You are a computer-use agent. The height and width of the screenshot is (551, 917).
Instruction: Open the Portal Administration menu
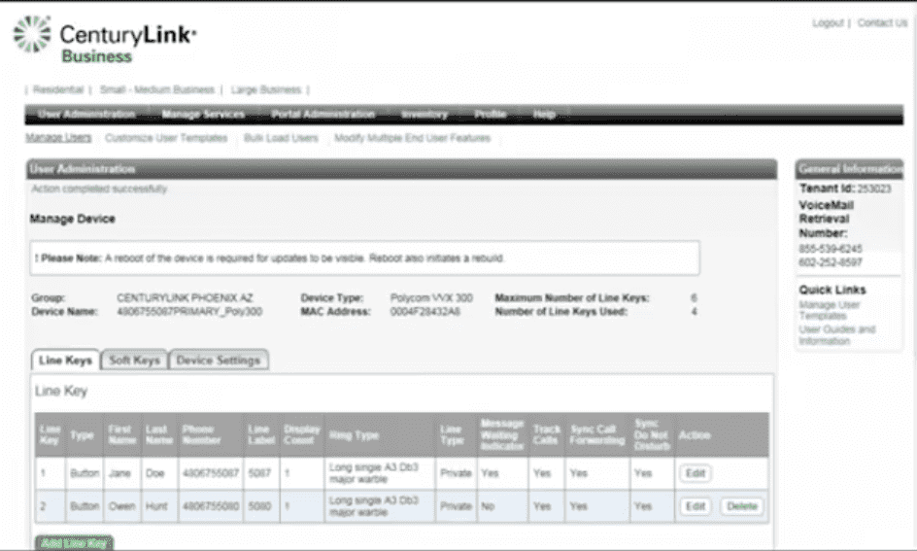323,115
